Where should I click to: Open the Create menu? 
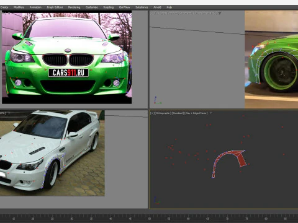[x=4, y=7]
